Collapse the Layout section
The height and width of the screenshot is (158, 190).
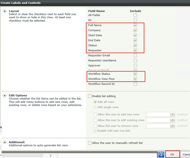(x=5, y=11)
